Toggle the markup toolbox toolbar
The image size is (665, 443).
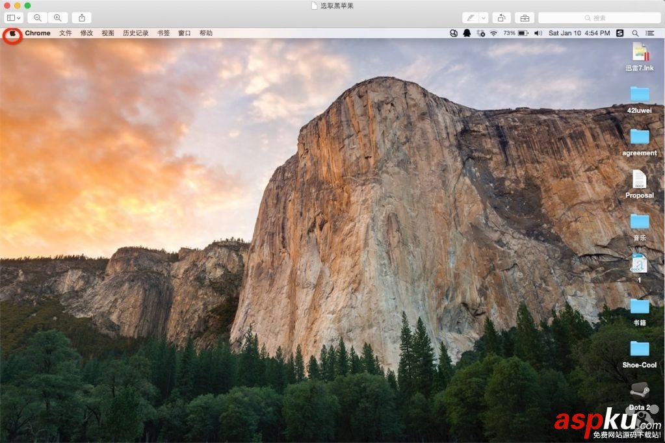(524, 18)
